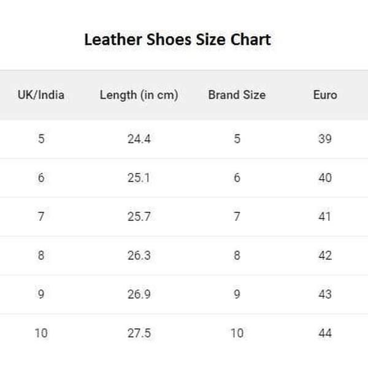Click Euro size 42 value
The height and width of the screenshot is (368, 368).
pos(324,255)
